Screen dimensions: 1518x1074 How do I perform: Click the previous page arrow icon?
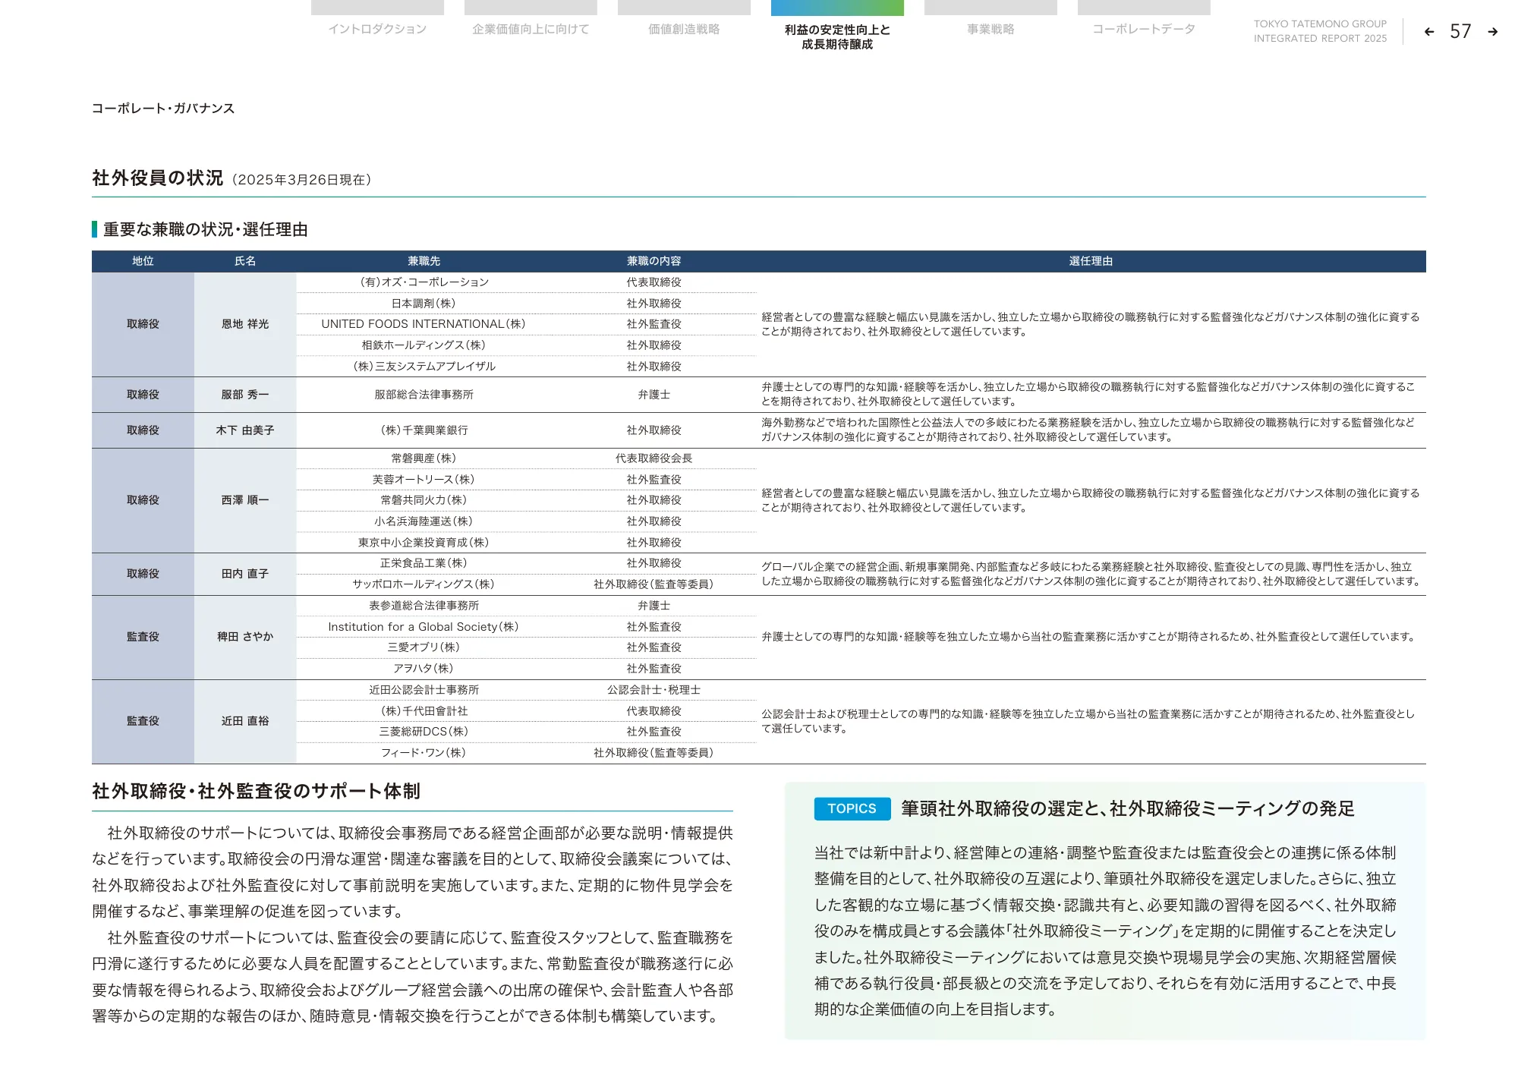pos(1429,32)
